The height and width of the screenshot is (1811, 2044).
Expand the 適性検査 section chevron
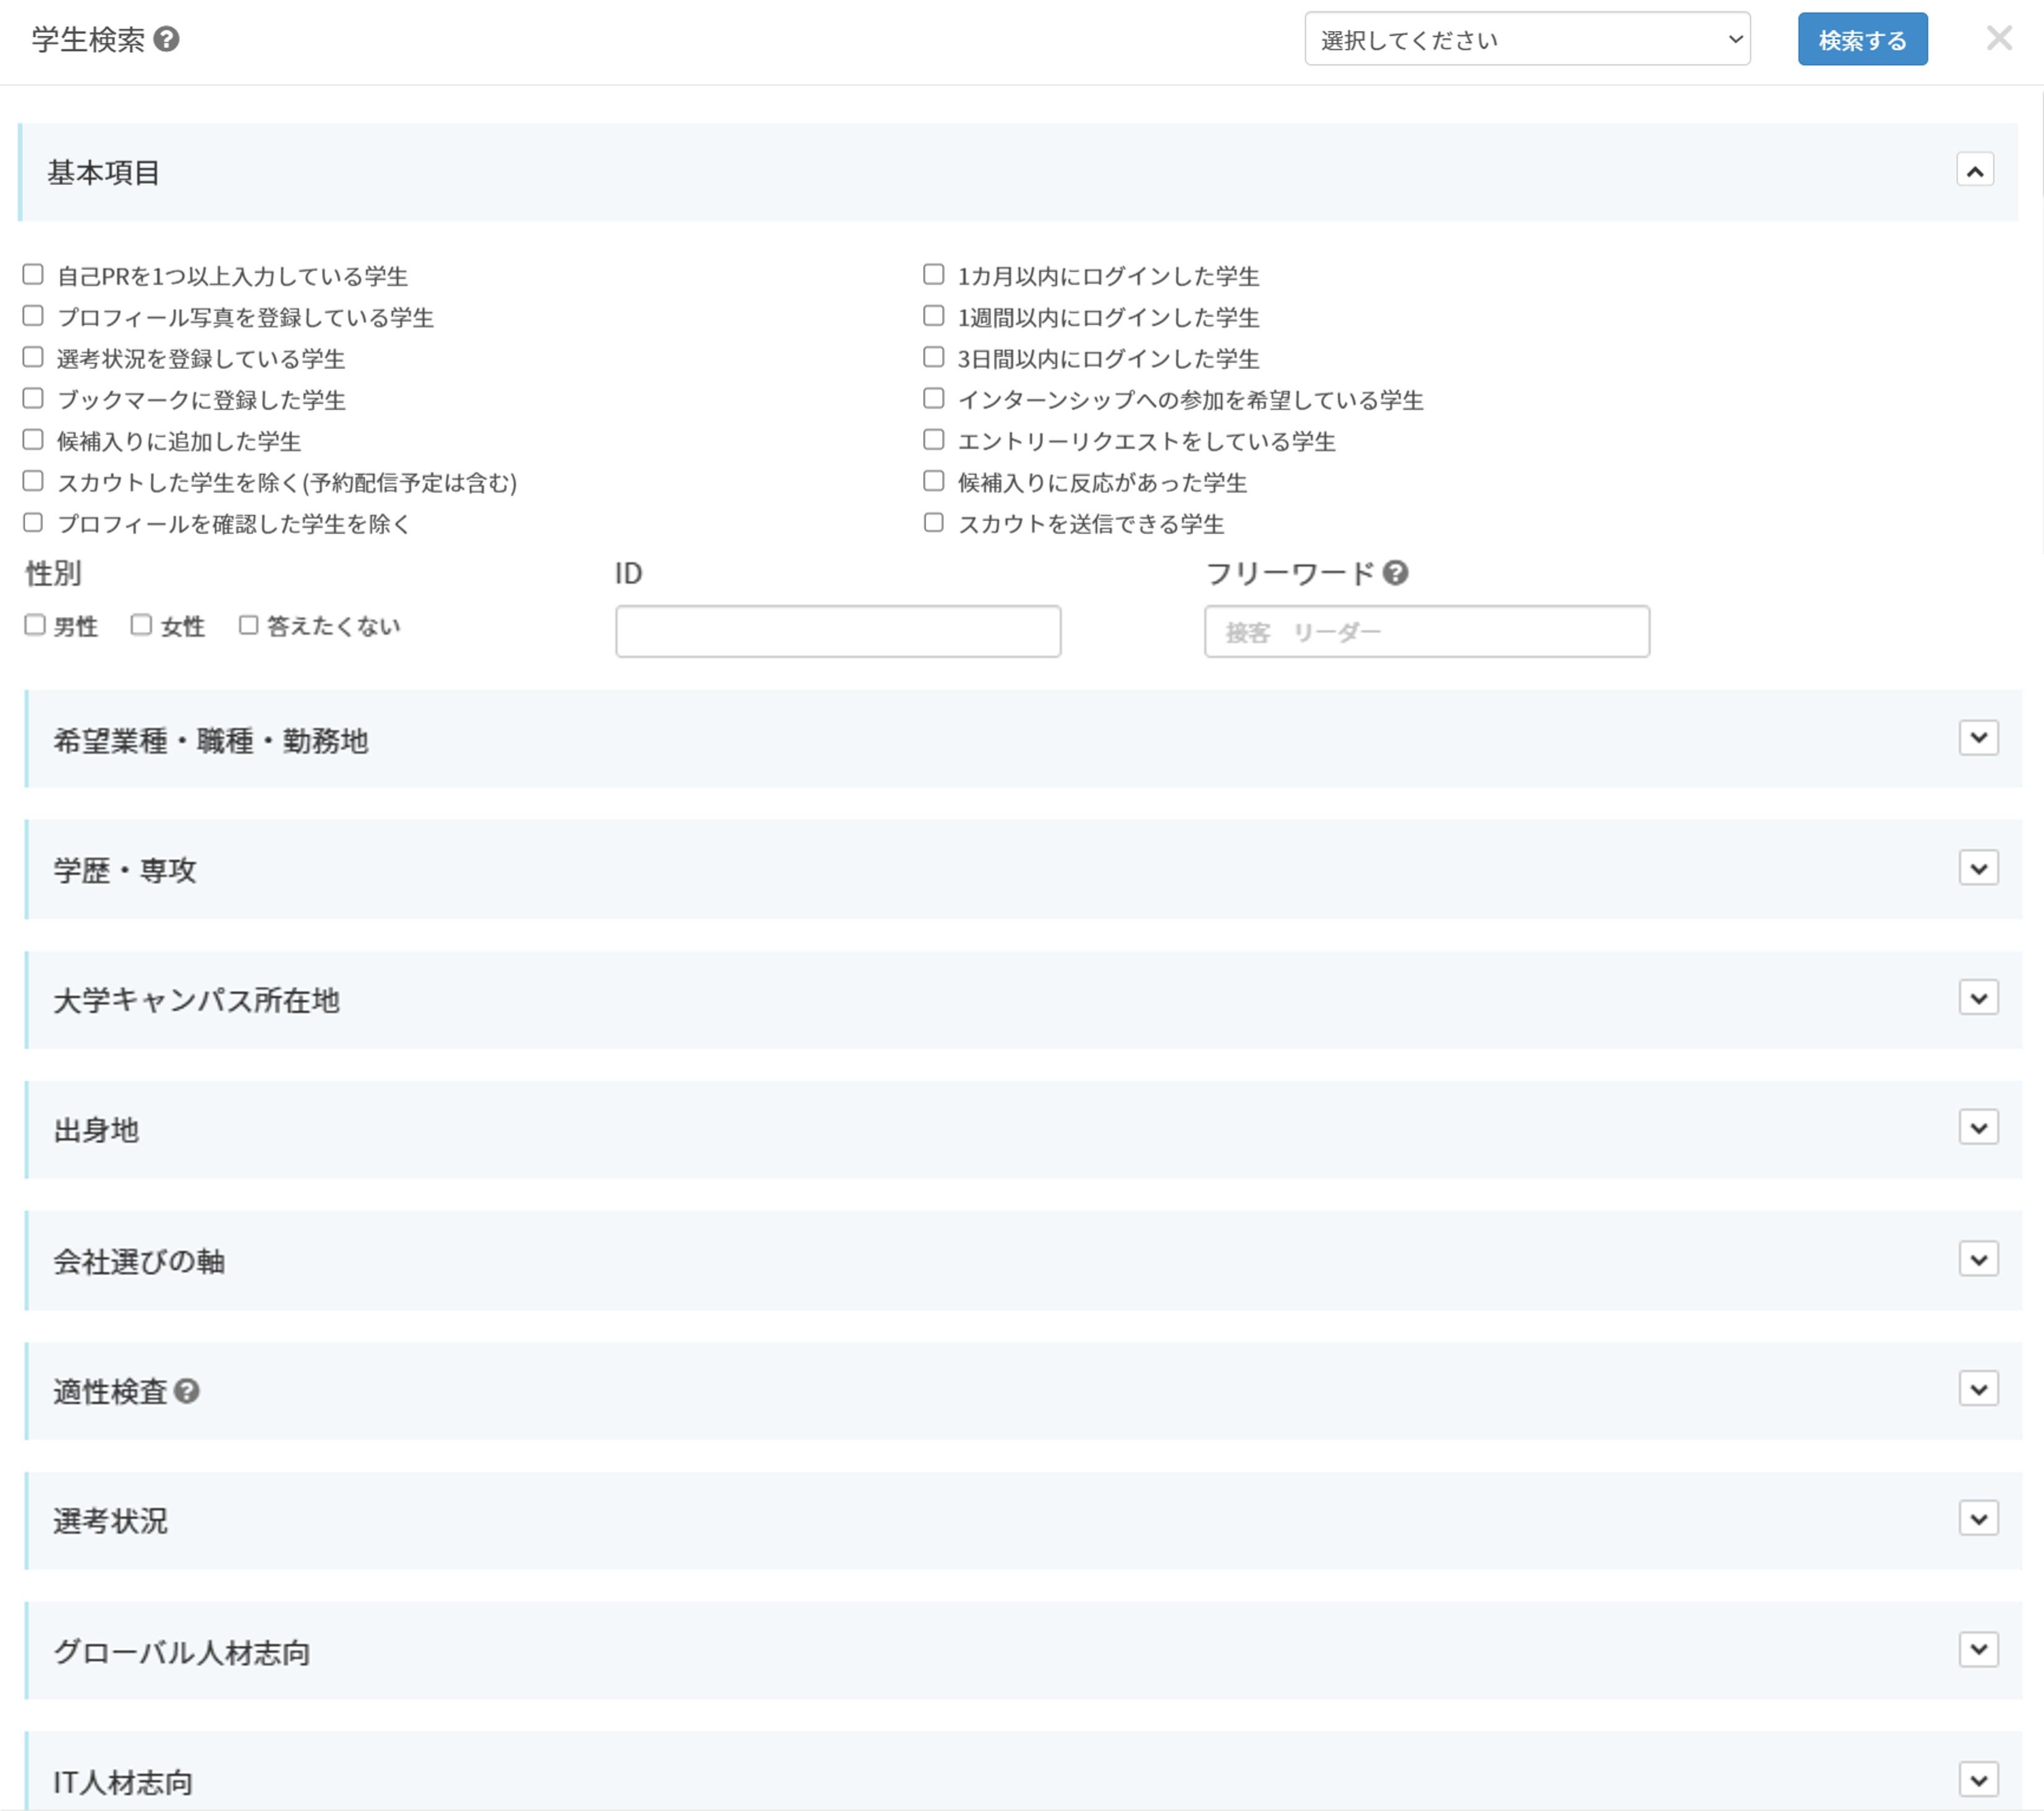1978,1389
